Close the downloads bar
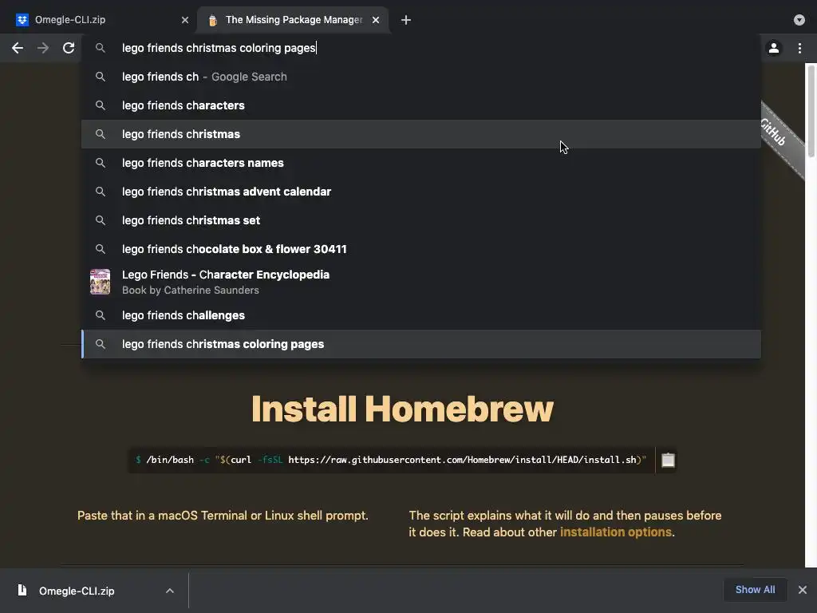This screenshot has width=817, height=613. point(803,590)
